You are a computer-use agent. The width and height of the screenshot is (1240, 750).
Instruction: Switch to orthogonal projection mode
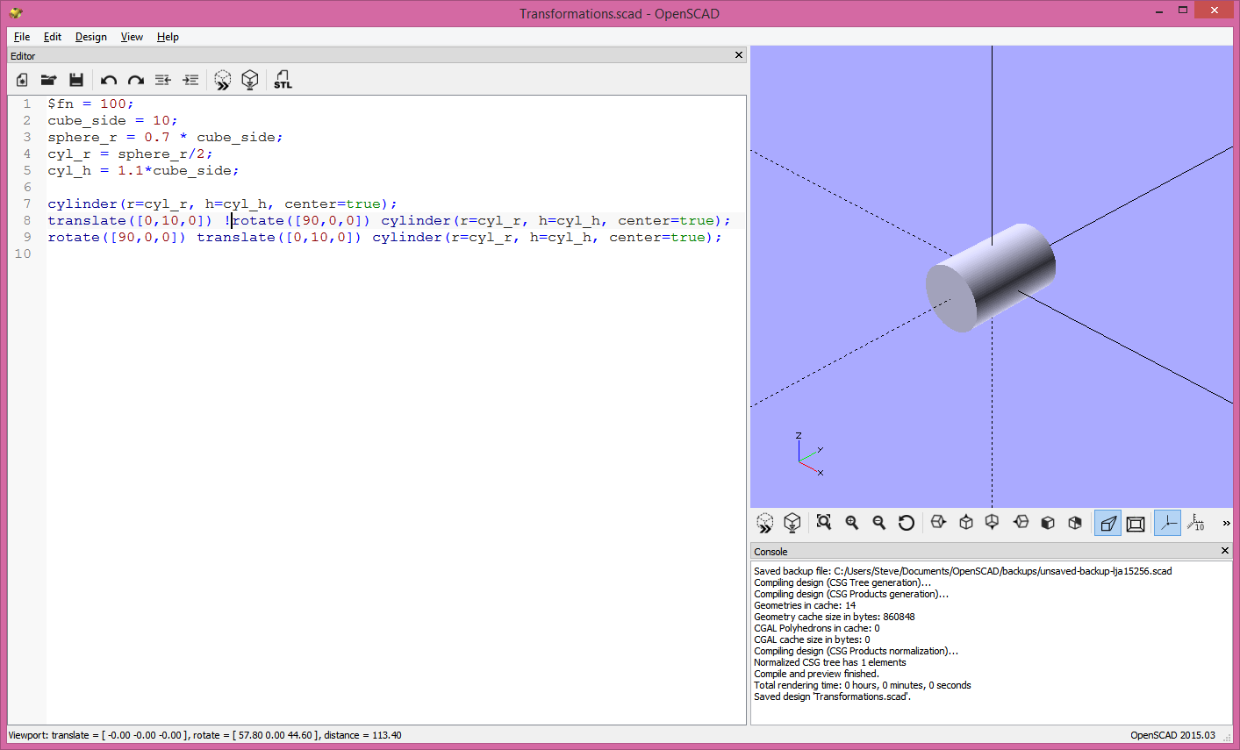[1136, 522]
